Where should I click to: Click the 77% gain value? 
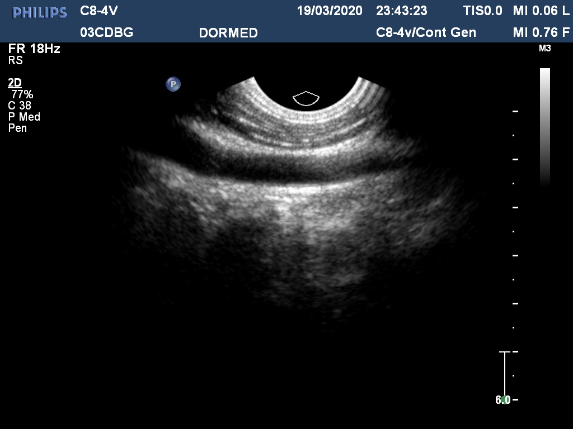pos(22,94)
